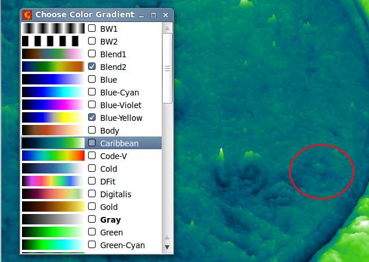The width and height of the screenshot is (369, 262).
Task: Choose the Digitalis gradient swatch
Action: pos(53,194)
